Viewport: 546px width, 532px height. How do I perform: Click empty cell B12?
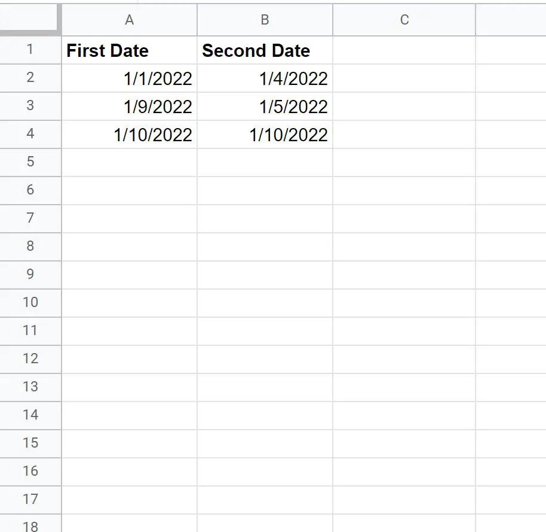click(x=264, y=359)
